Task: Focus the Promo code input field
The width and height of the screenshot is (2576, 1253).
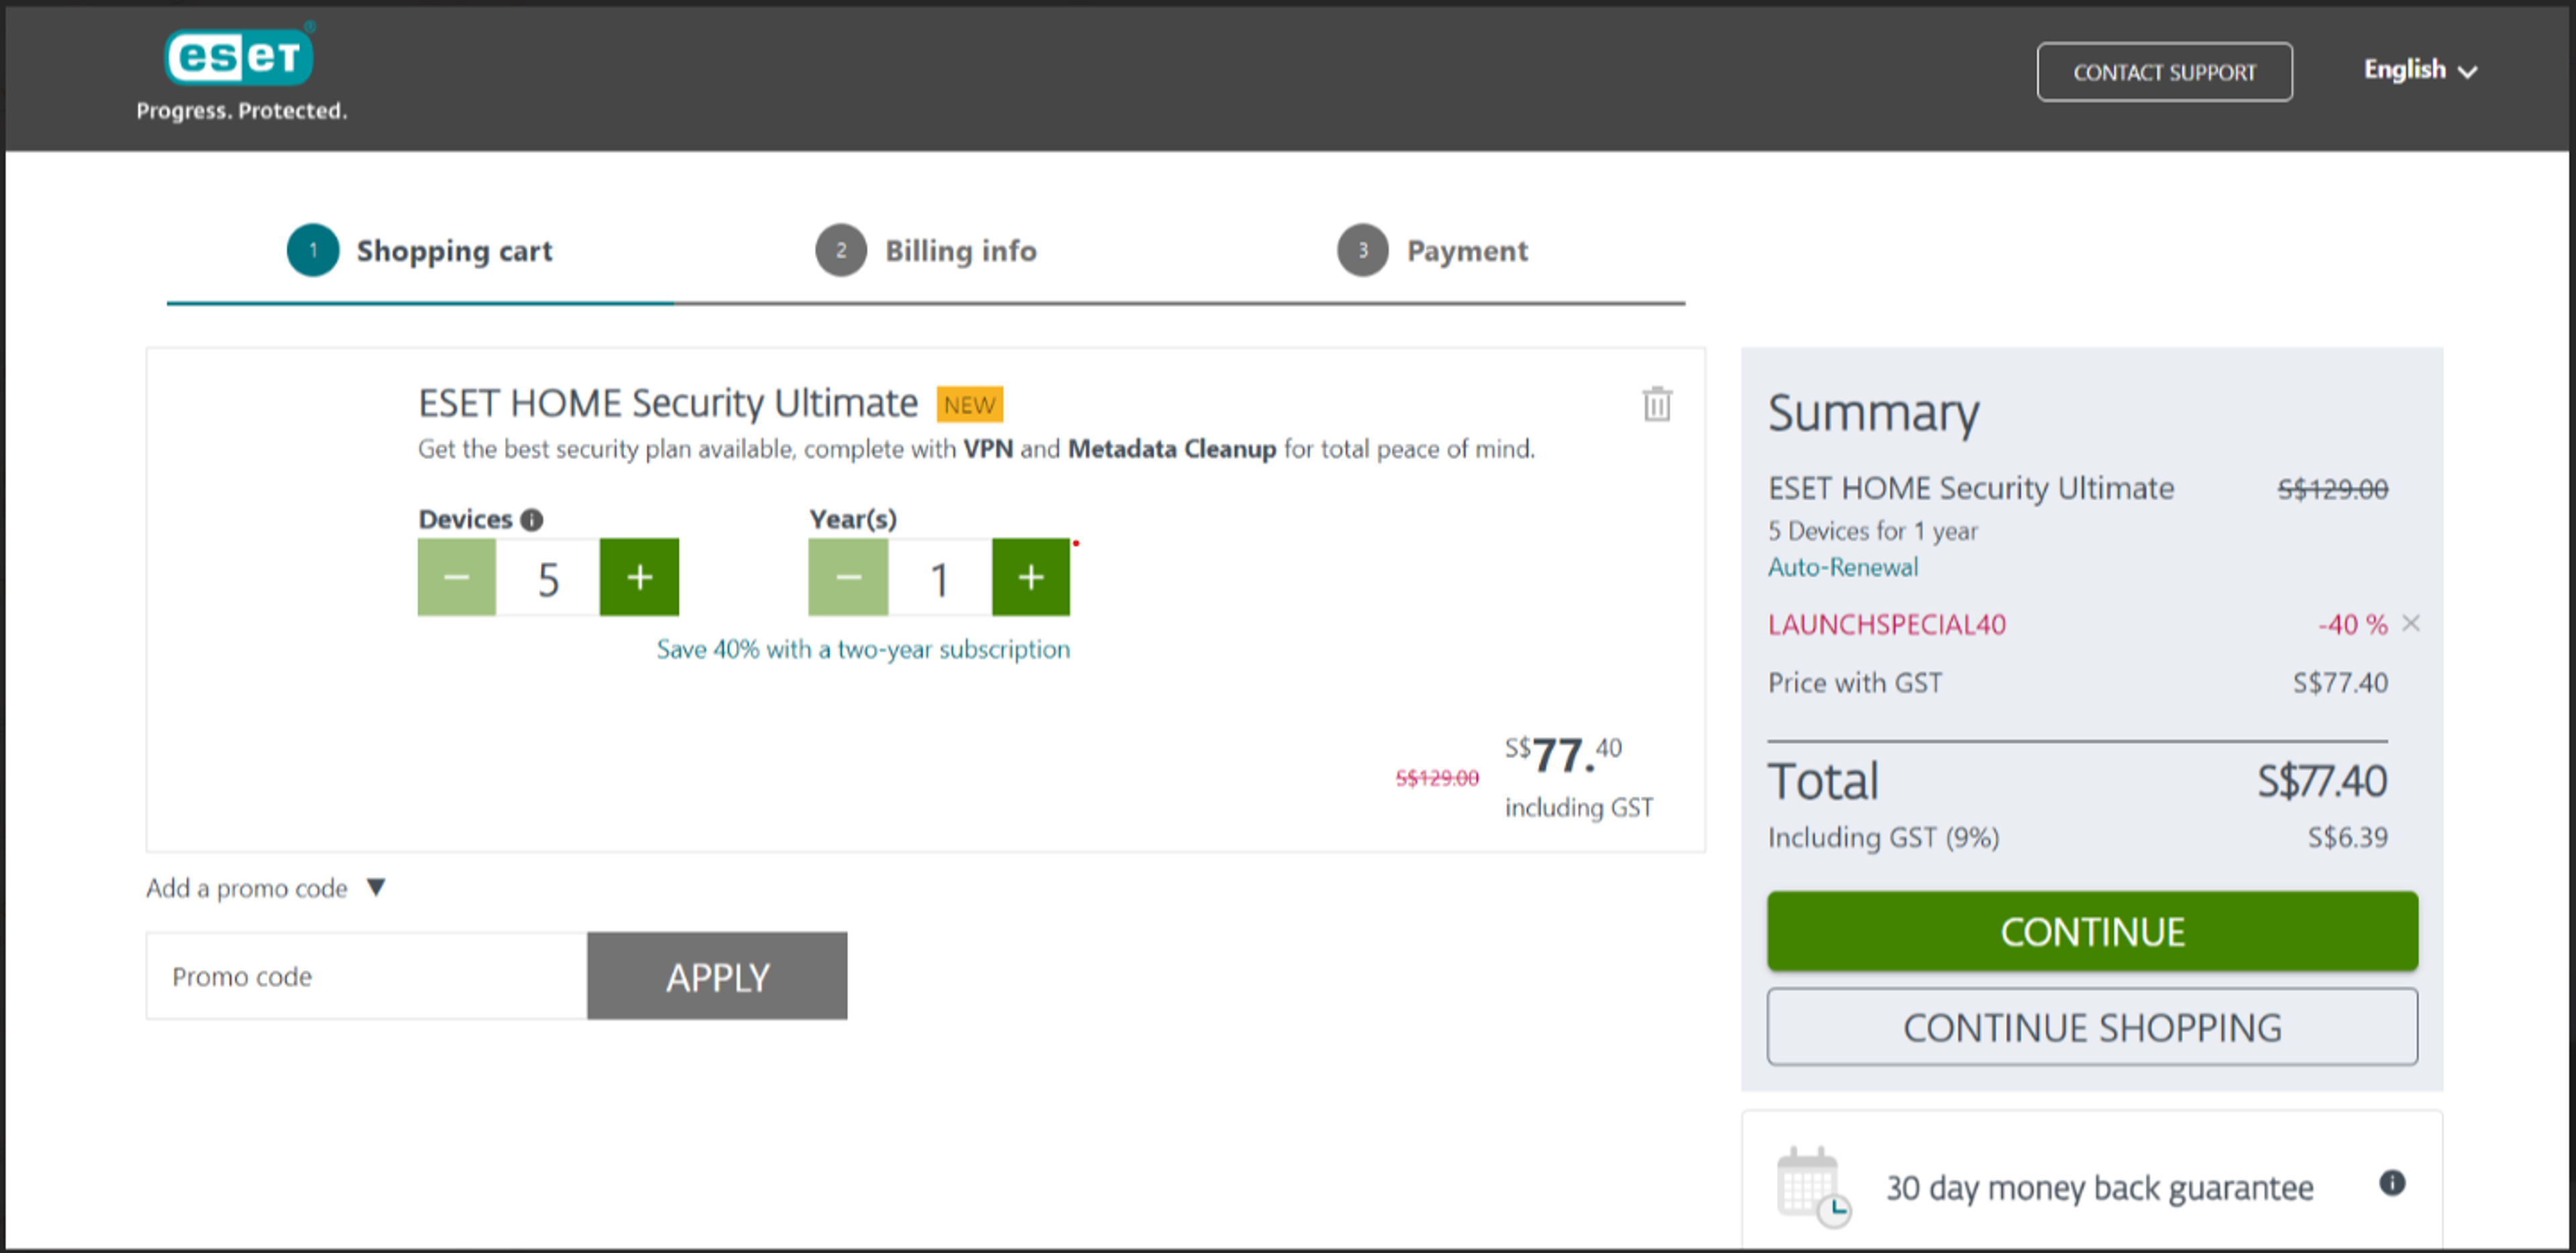Action: point(367,977)
